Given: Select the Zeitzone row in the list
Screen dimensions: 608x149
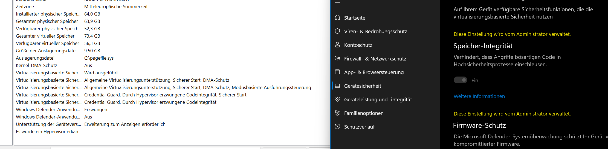Looking at the screenshot, I should 25,7.
